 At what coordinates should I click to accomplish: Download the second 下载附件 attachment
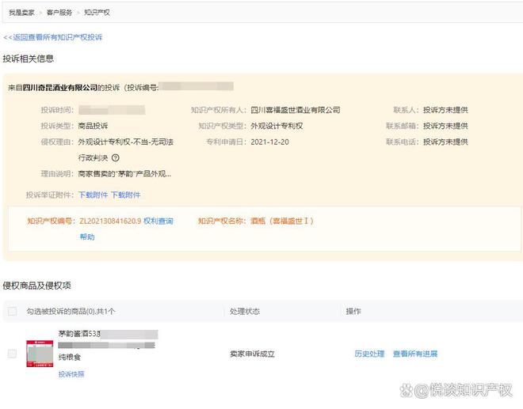[x=126, y=195]
